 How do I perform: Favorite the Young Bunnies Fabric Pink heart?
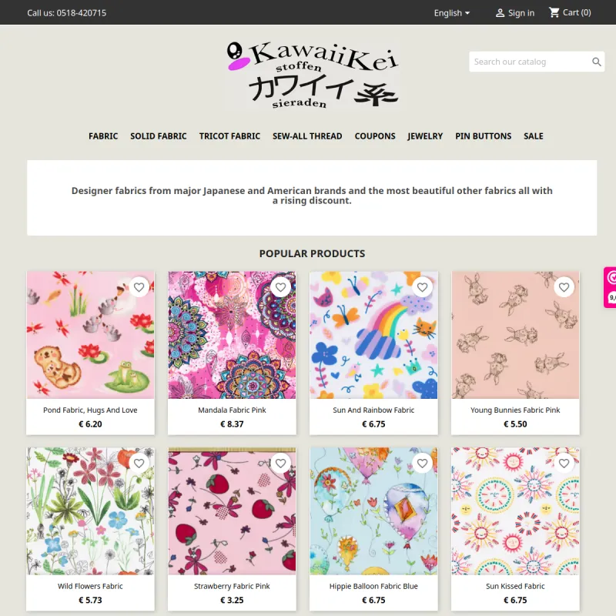[564, 287]
